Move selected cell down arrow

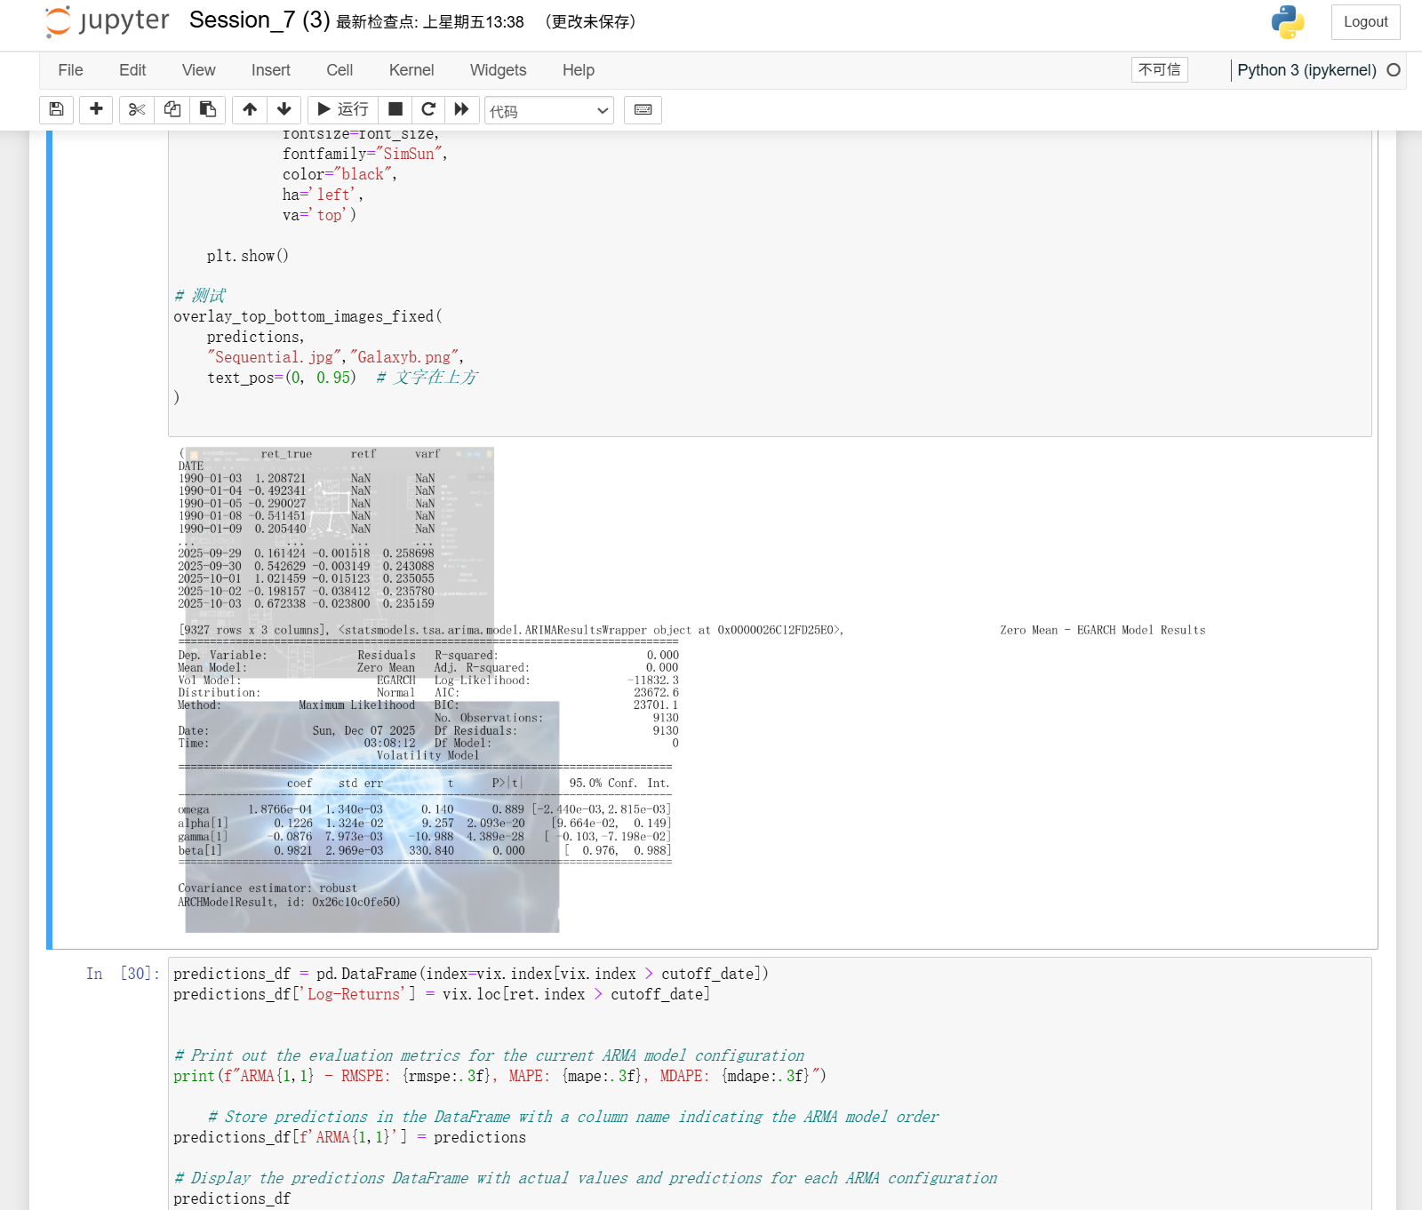[x=284, y=109]
